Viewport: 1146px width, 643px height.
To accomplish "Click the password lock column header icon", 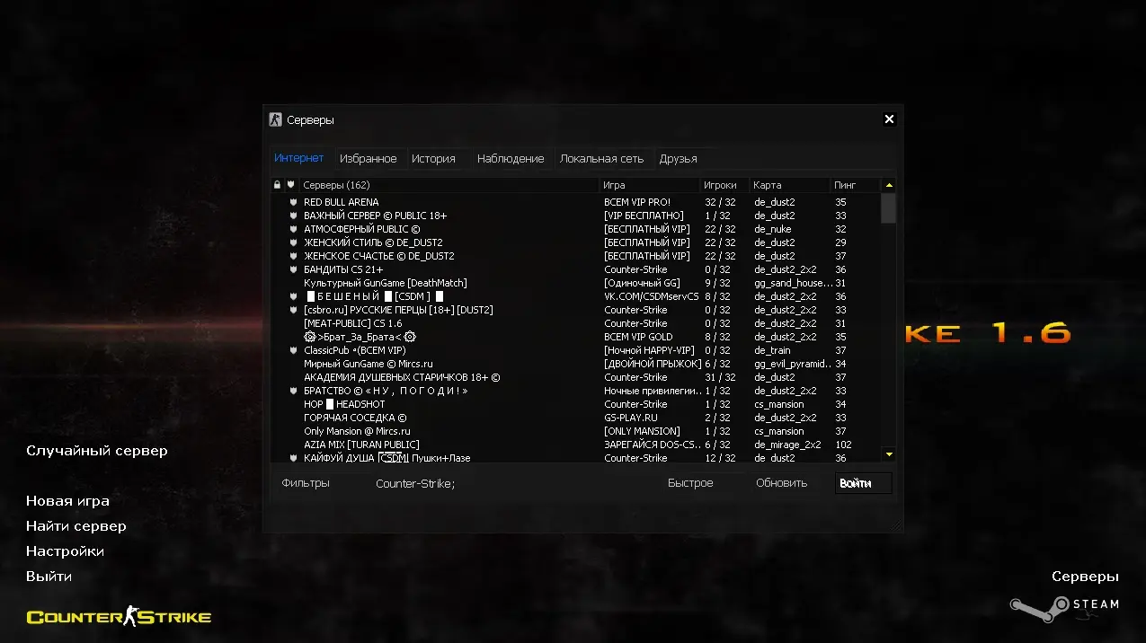I will (x=277, y=185).
